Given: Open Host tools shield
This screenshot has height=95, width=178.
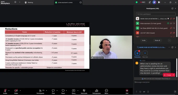Looking at the screenshot, I should (x=84, y=91).
